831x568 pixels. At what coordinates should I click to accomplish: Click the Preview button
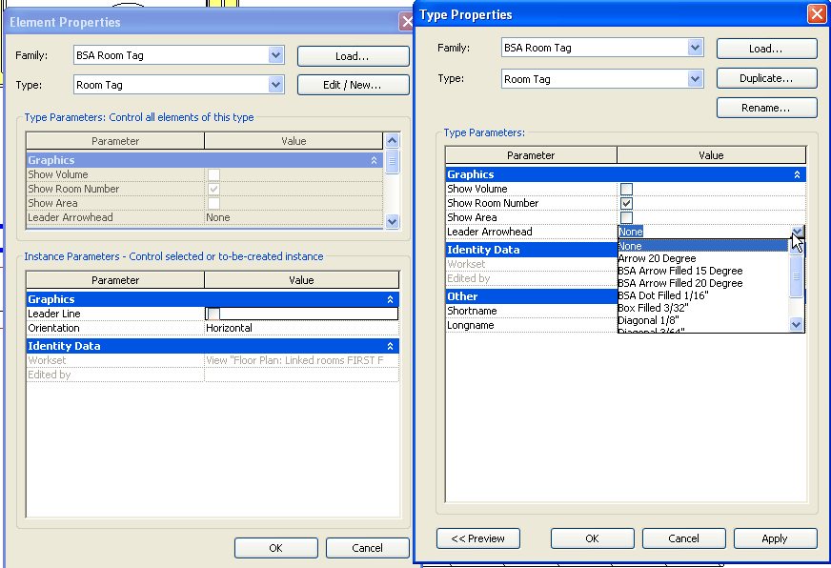point(478,538)
